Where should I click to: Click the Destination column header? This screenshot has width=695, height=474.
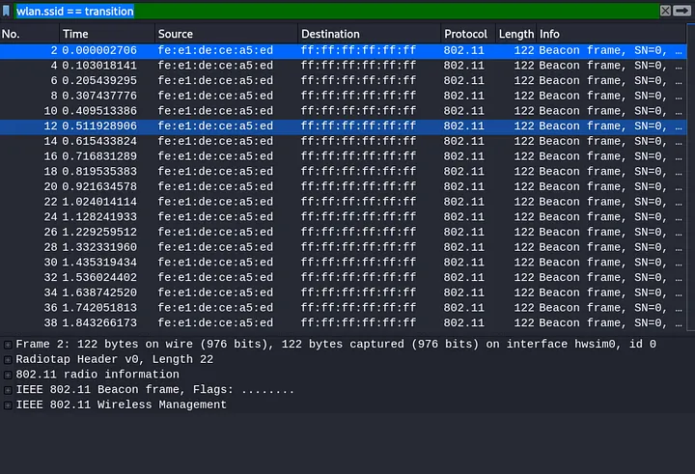click(368, 34)
